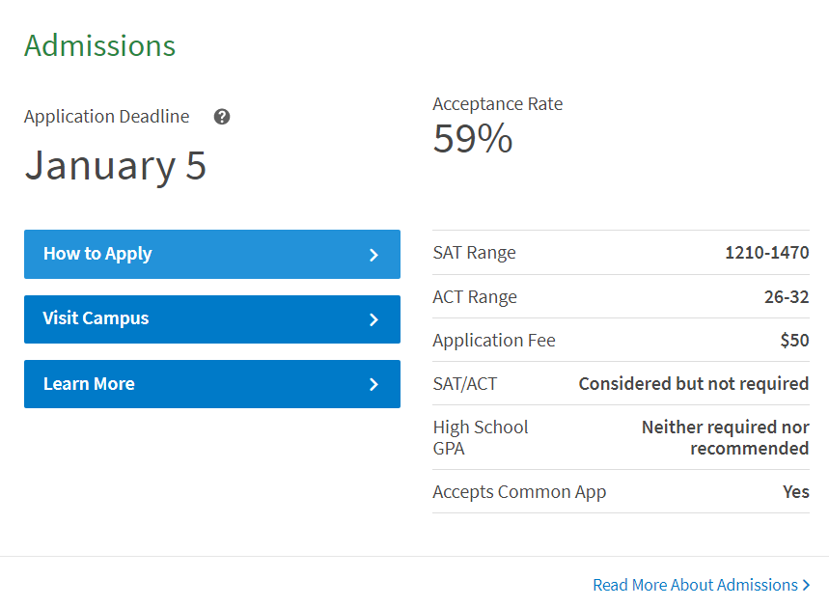829x607 pixels.
Task: Click the Admissions section heading
Action: (99, 45)
